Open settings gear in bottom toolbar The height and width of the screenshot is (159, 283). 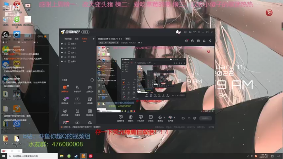click(195, 118)
